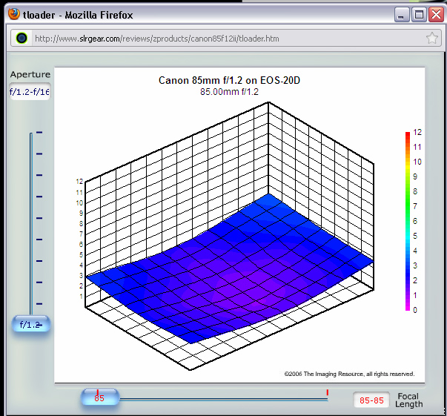Minimize the tloader Firefox window
Image resolution: width=447 pixels, height=416 pixels.
[402, 14]
